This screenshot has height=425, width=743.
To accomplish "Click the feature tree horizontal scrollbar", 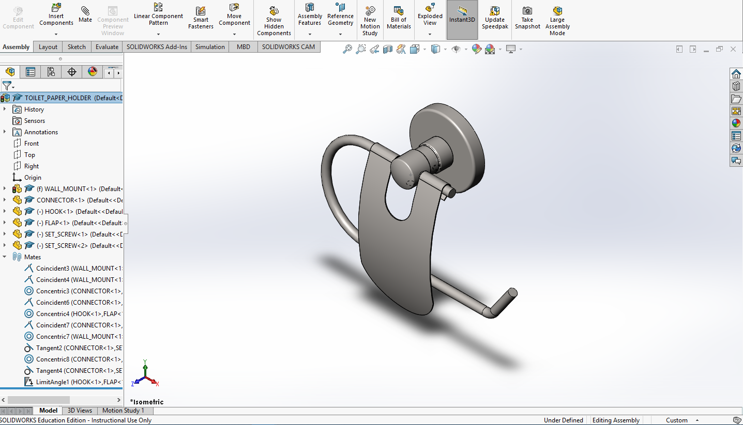I will tap(39, 400).
